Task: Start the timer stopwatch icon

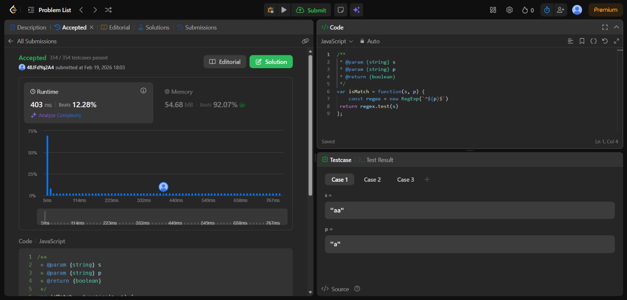Action: pyautogui.click(x=547, y=10)
